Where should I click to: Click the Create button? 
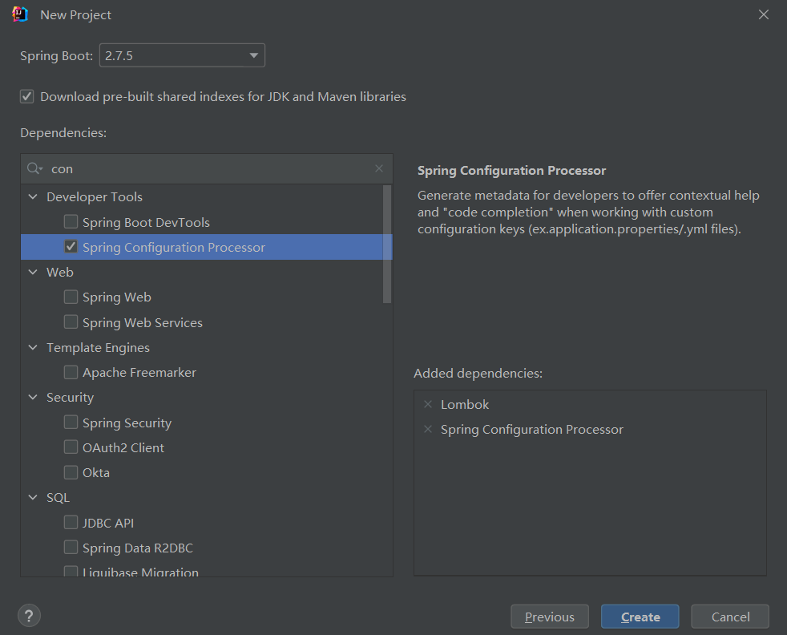(x=640, y=617)
